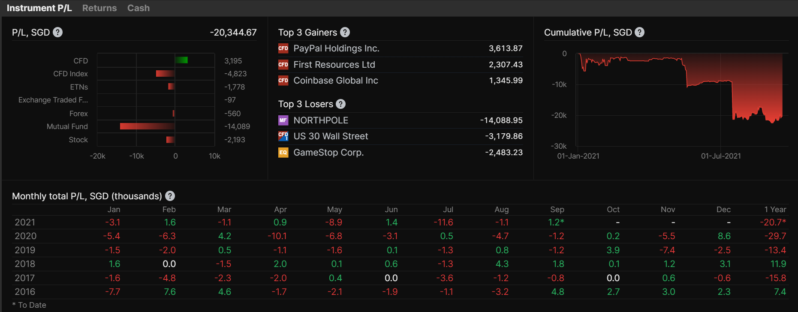Select the 2017 row label
Image resolution: width=798 pixels, height=312 pixels.
tap(24, 278)
